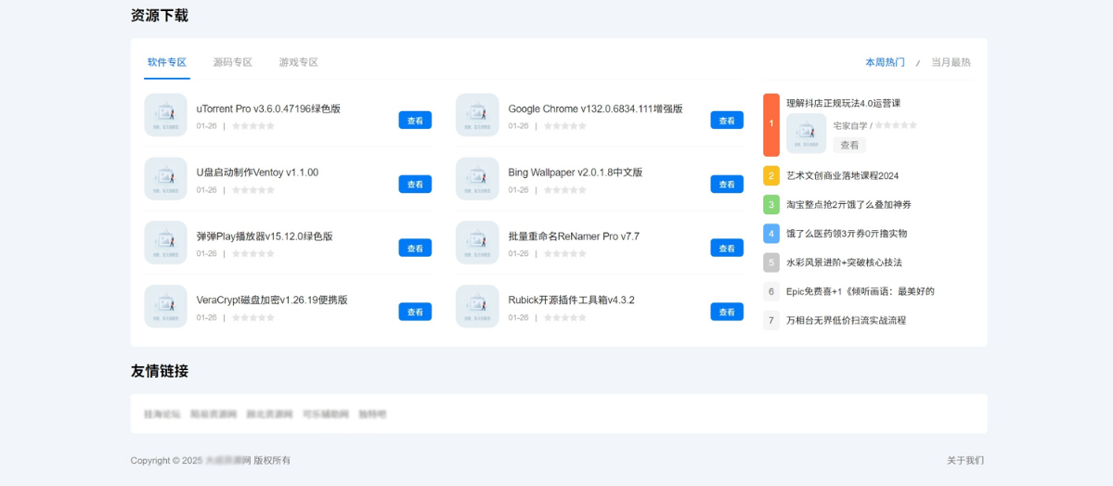This screenshot has width=1113, height=486.
Task: Click the gray 查看 button under 理解抖店
Action: [x=848, y=146]
